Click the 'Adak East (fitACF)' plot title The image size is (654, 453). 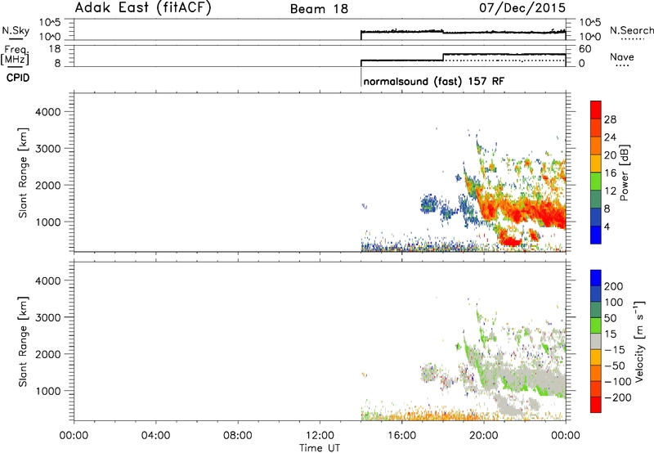click(143, 8)
